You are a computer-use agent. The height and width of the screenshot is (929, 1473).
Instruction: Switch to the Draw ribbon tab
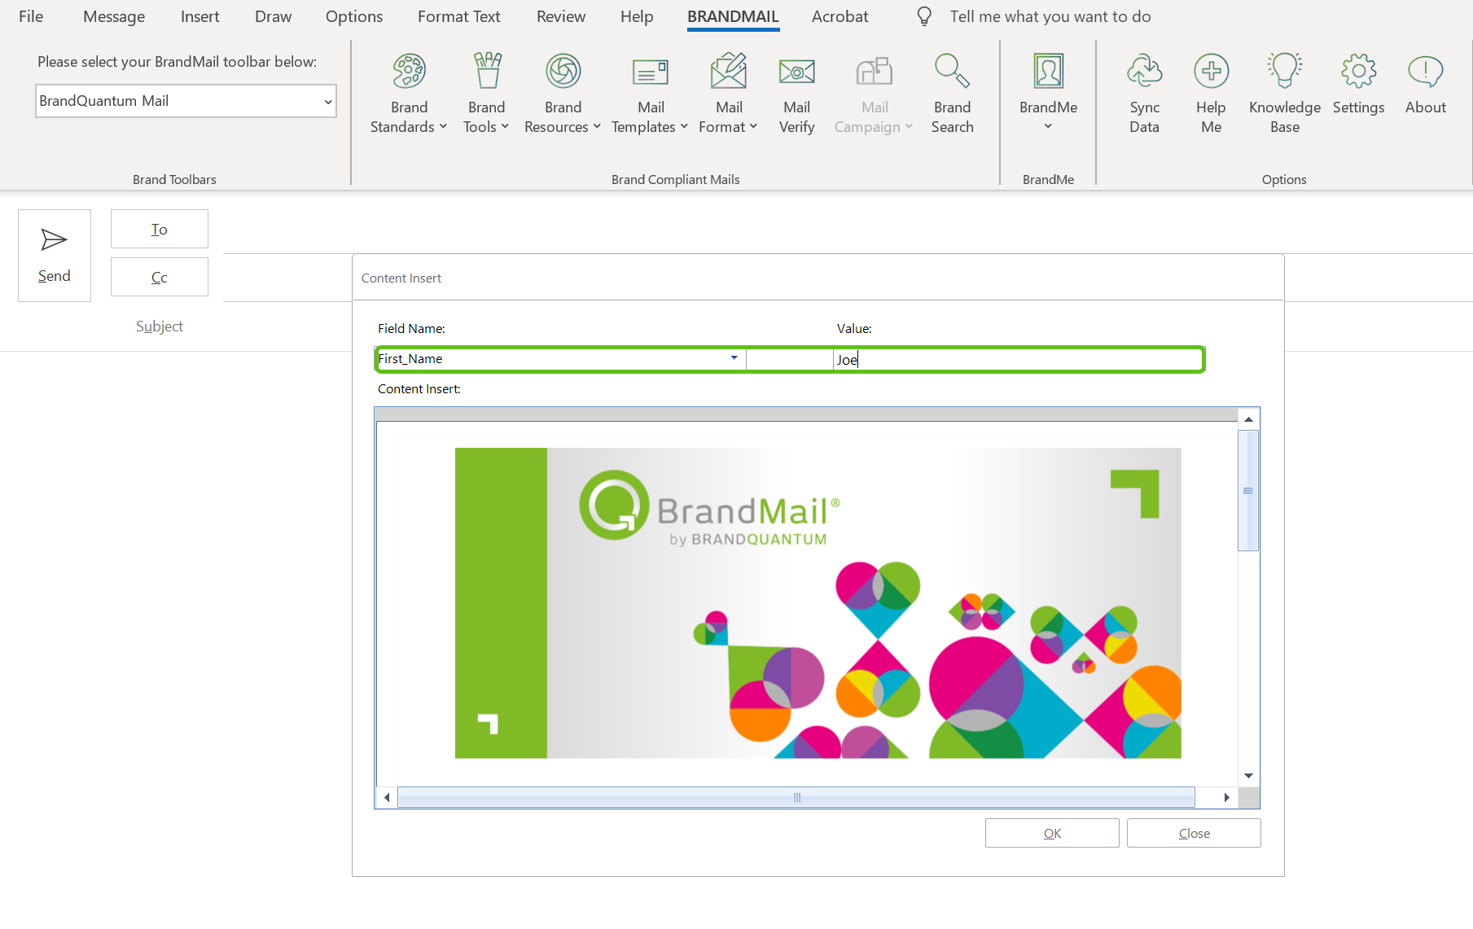273,16
